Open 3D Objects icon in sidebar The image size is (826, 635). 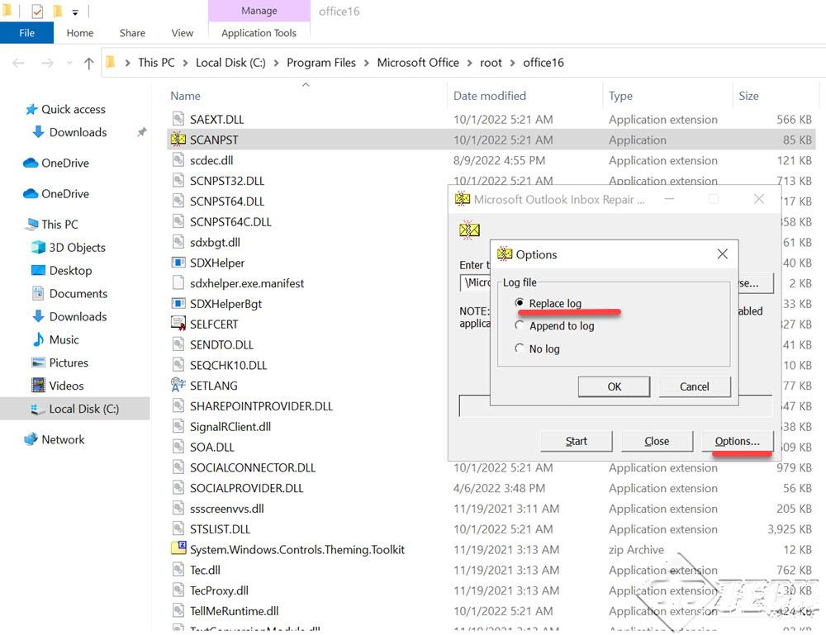tap(39, 248)
